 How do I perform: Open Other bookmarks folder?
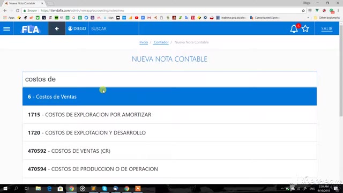(x=327, y=18)
